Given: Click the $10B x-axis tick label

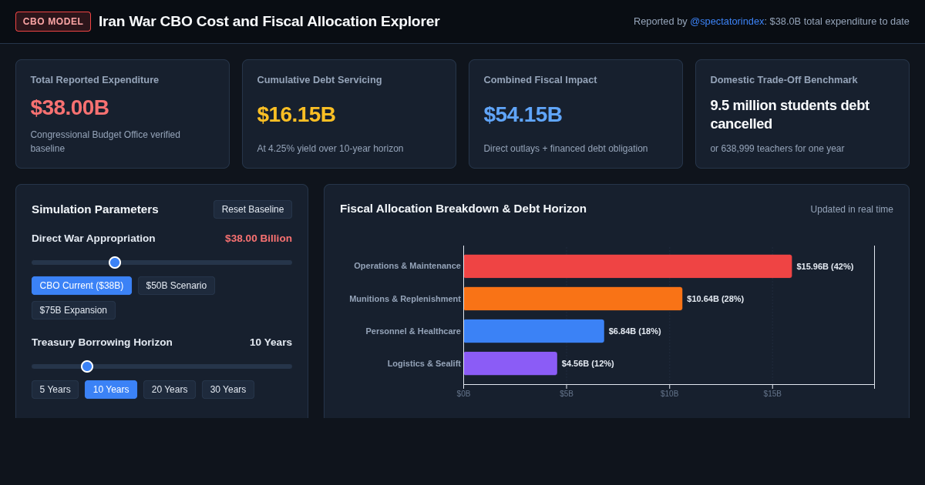Looking at the screenshot, I should (x=669, y=394).
